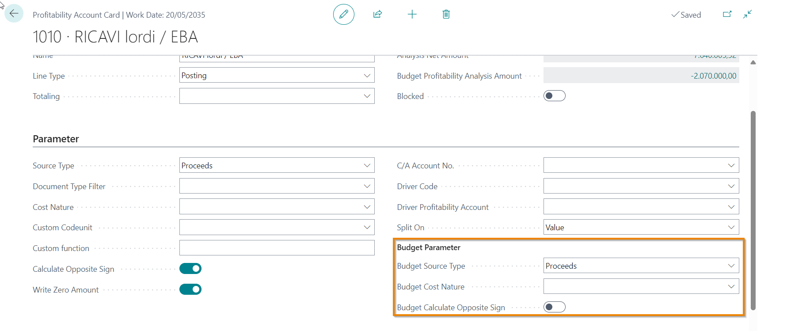Click the vertical scrollbar thumb
The width and height of the screenshot is (787, 331).
click(x=753, y=210)
